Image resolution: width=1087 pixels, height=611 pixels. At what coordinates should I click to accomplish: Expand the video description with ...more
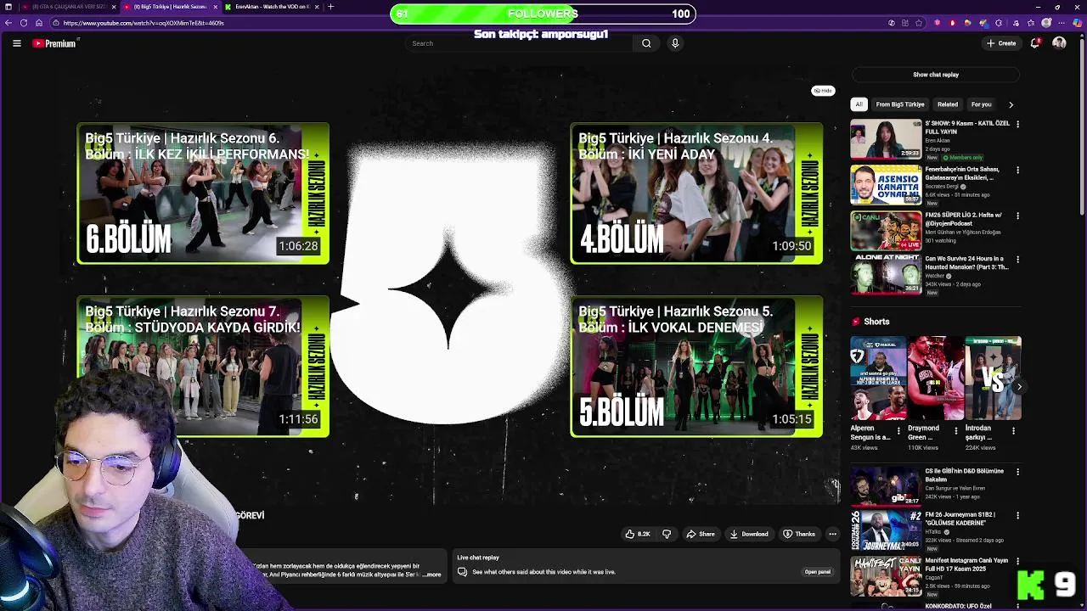click(431, 575)
